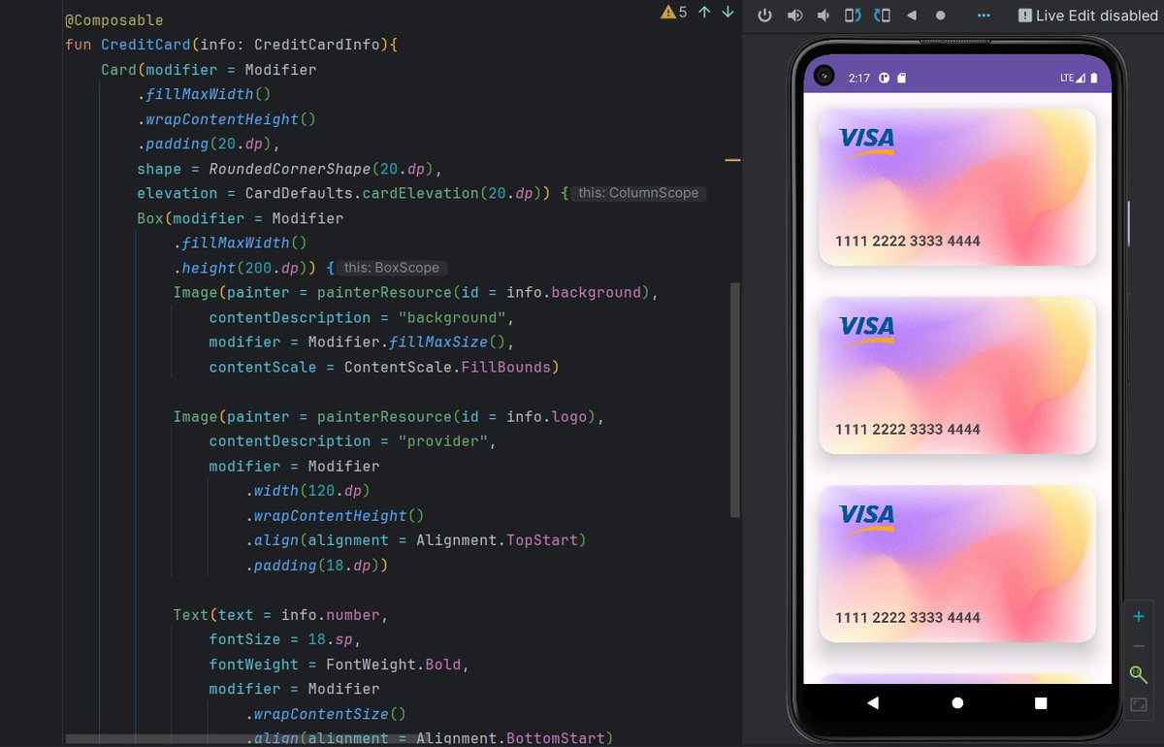Tap the overview square on the emulator navigation bar
The height and width of the screenshot is (747, 1164).
tap(1039, 702)
